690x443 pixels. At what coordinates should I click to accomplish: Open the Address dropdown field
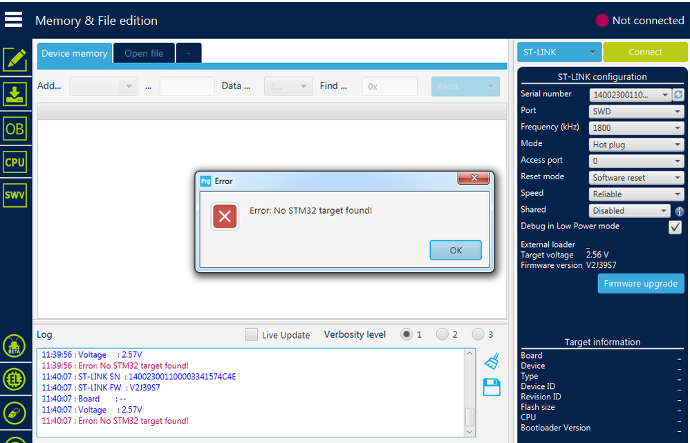click(x=104, y=87)
